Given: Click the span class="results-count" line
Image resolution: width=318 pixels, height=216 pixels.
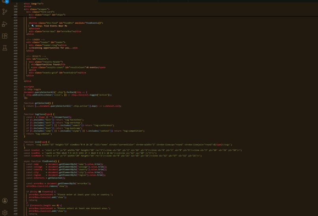Looking at the screenshot, I should 68,67.
